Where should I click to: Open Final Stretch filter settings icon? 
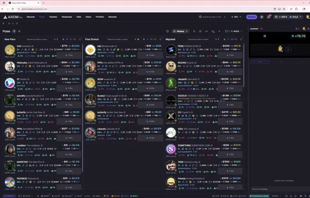pyautogui.click(x=160, y=39)
